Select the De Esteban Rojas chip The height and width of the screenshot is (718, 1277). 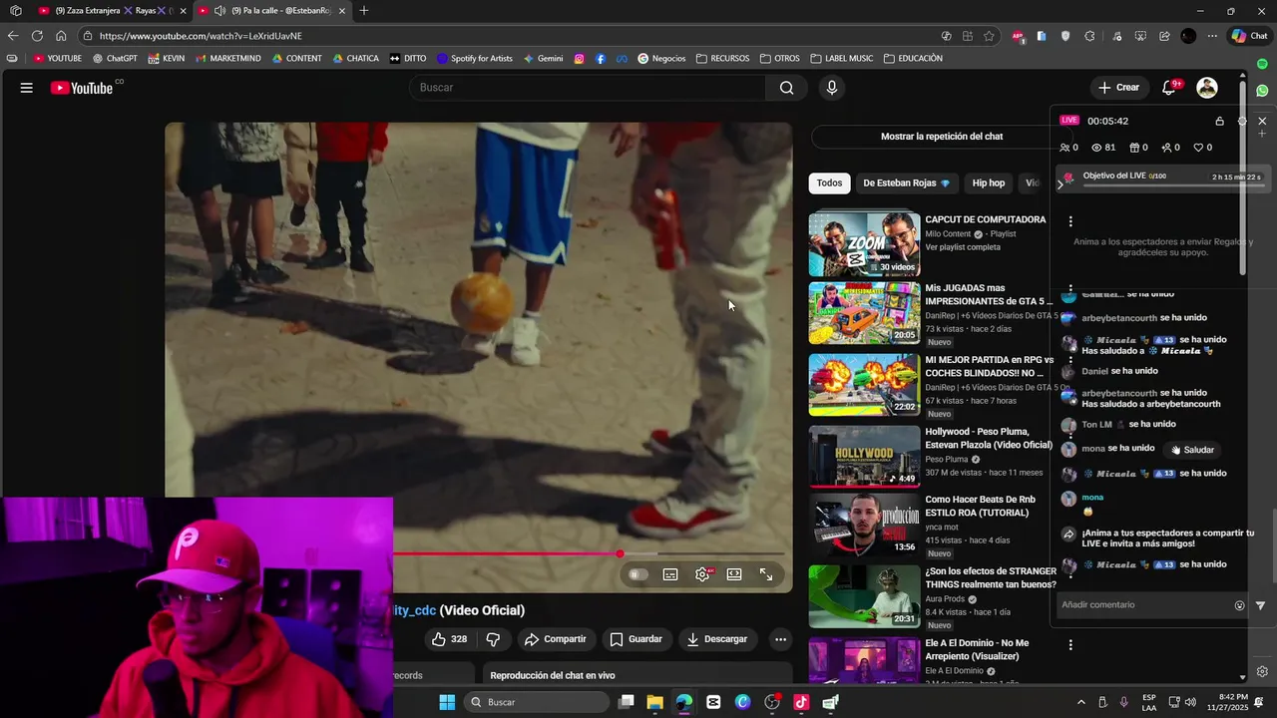907,183
